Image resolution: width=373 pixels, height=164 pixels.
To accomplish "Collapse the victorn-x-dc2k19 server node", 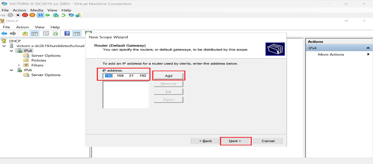I will coord(4,46).
